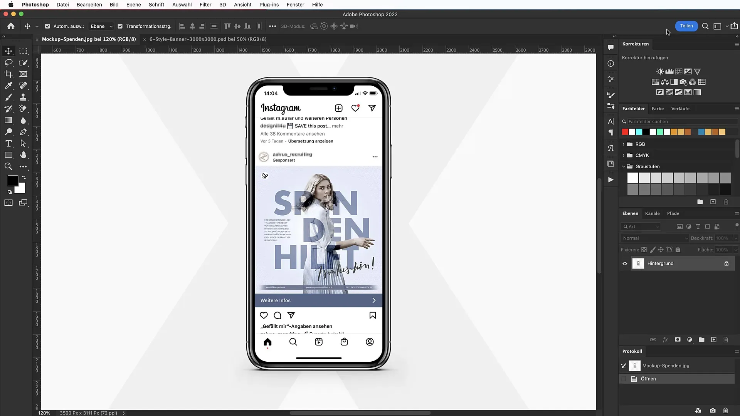Select the Lasso tool
Screen dimensions: 740x416
point(8,62)
